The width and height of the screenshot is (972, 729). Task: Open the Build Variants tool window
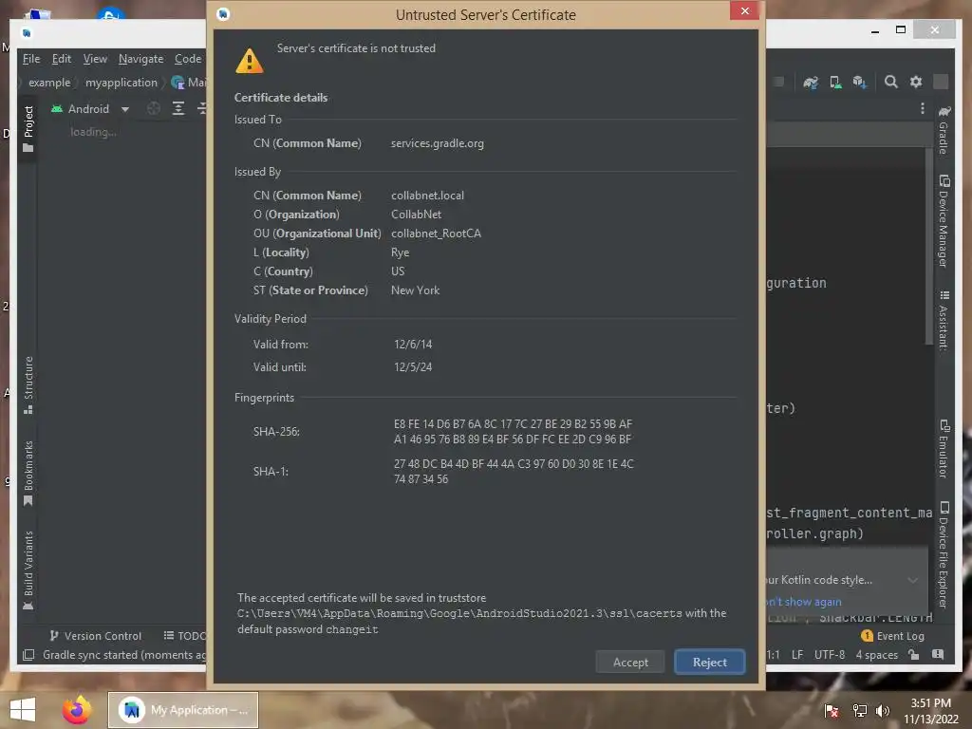coord(28,570)
